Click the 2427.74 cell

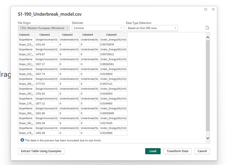[x=47, y=74]
